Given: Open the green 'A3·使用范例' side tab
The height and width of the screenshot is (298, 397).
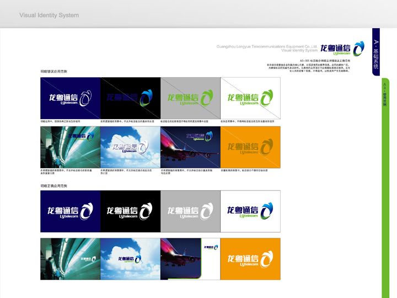Looking at the screenshot, I should coord(385,188).
